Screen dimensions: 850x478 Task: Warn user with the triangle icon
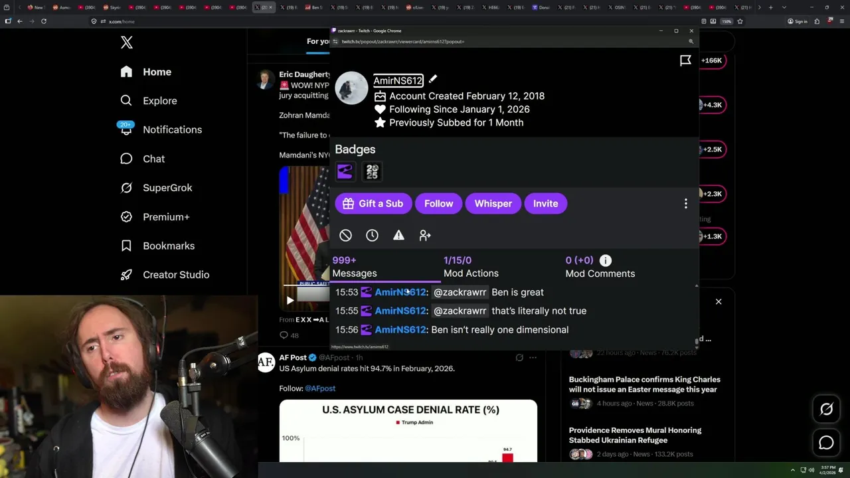tap(398, 236)
